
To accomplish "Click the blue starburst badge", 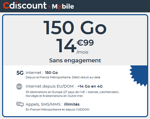I will 139,76.
